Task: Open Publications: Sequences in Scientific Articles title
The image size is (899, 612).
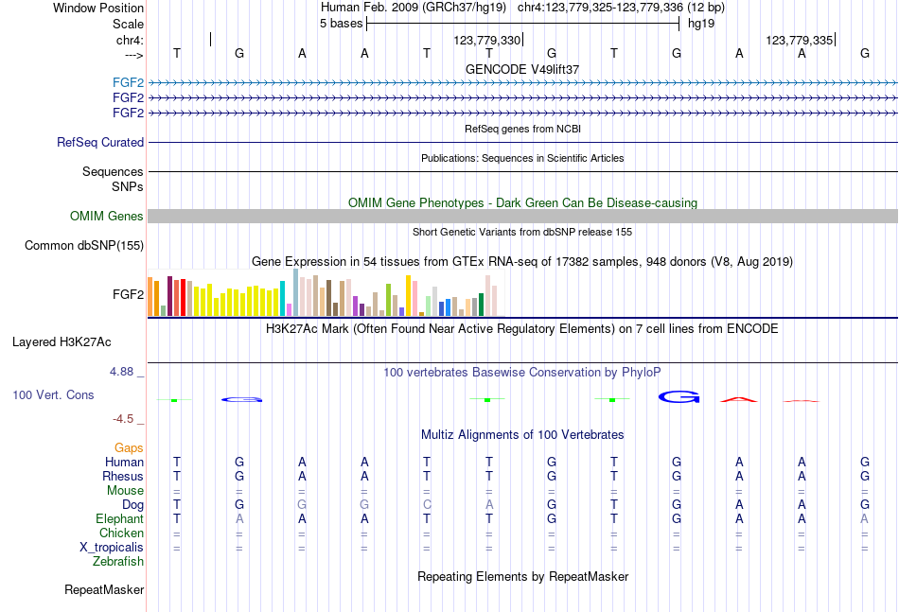Action: pyautogui.click(x=522, y=158)
